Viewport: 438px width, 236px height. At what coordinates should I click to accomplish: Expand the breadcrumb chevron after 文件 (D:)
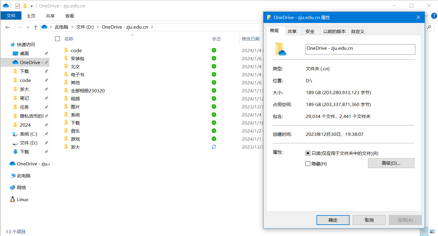(x=98, y=27)
